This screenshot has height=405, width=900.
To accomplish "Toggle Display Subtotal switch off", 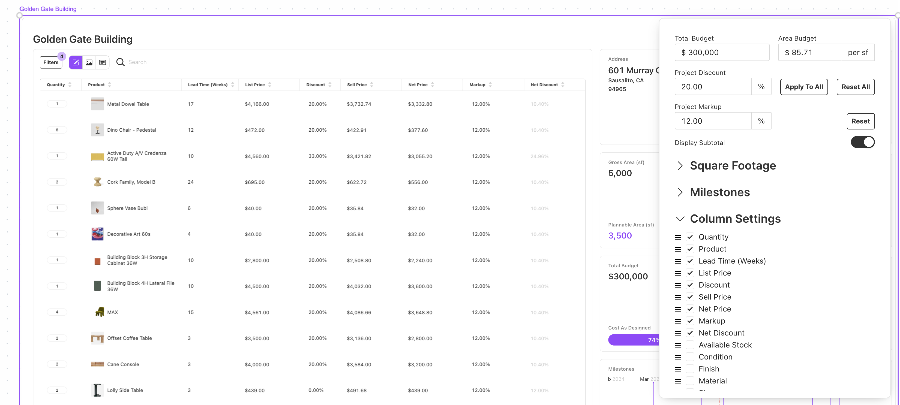I will (x=862, y=142).
